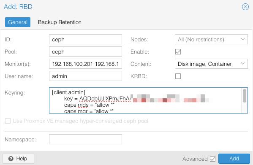Viewport: 253px width, 165px height.
Task: Click the Pool input field
Action: tap(85, 51)
